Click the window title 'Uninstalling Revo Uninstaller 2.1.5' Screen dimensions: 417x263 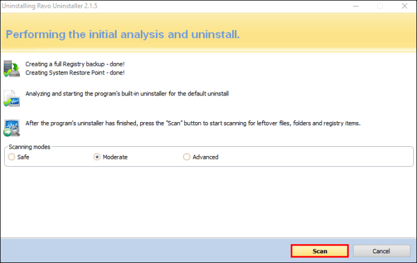pyautogui.click(x=50, y=6)
